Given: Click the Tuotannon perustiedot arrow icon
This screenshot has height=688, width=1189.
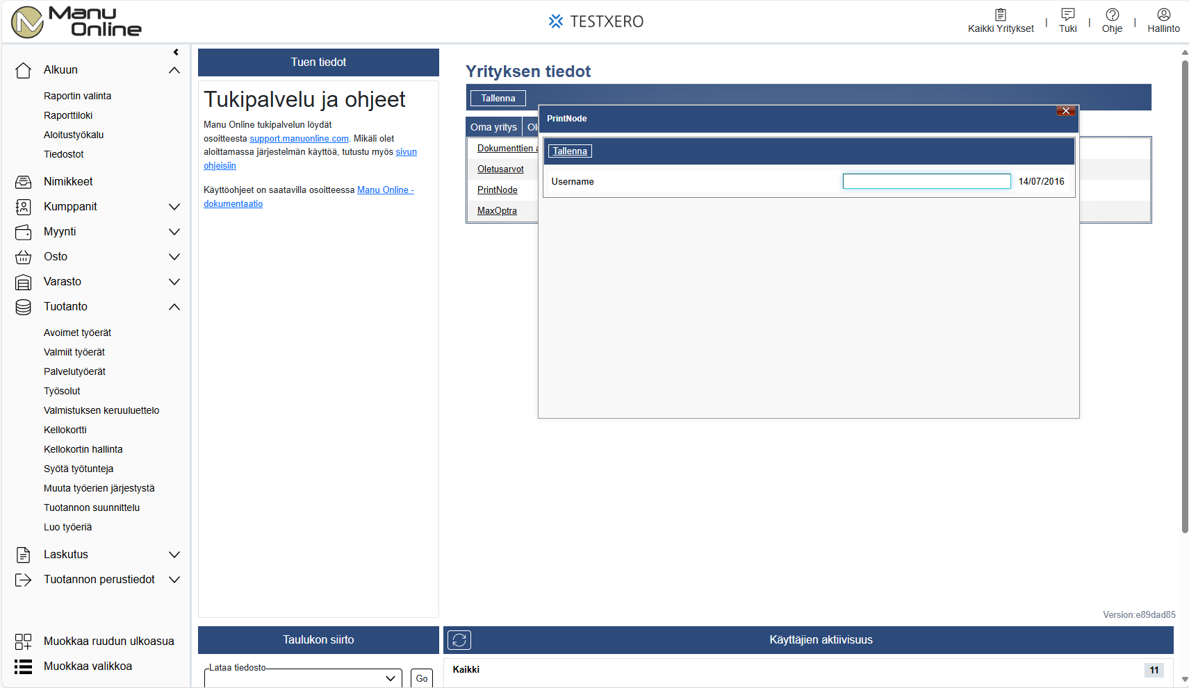Looking at the screenshot, I should [x=24, y=580].
